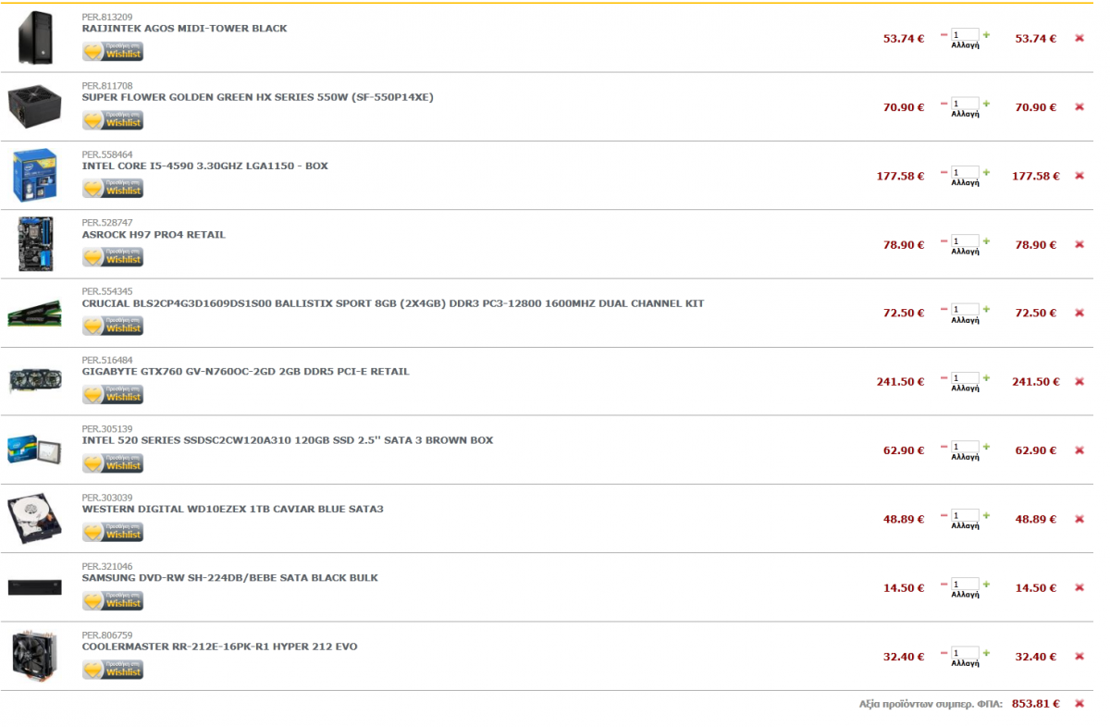View Western Digital hard drive thumbnail
Image resolution: width=1110 pixels, height=727 pixels.
click(x=35, y=519)
